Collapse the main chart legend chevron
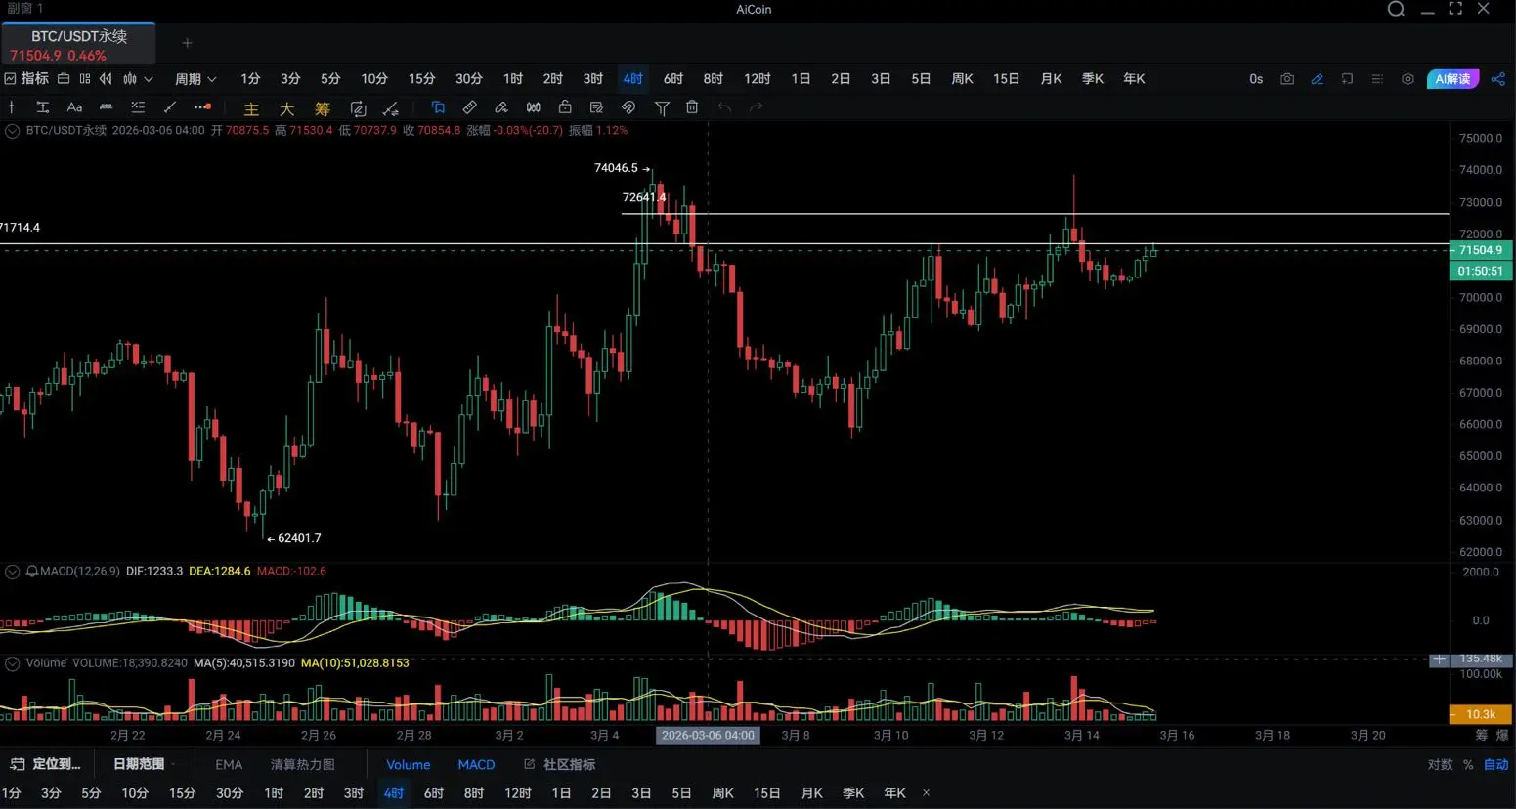This screenshot has width=1516, height=809. (x=13, y=130)
